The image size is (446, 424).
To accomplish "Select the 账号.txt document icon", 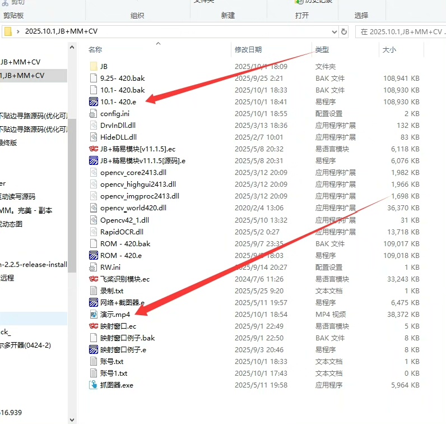I will coord(94,361).
